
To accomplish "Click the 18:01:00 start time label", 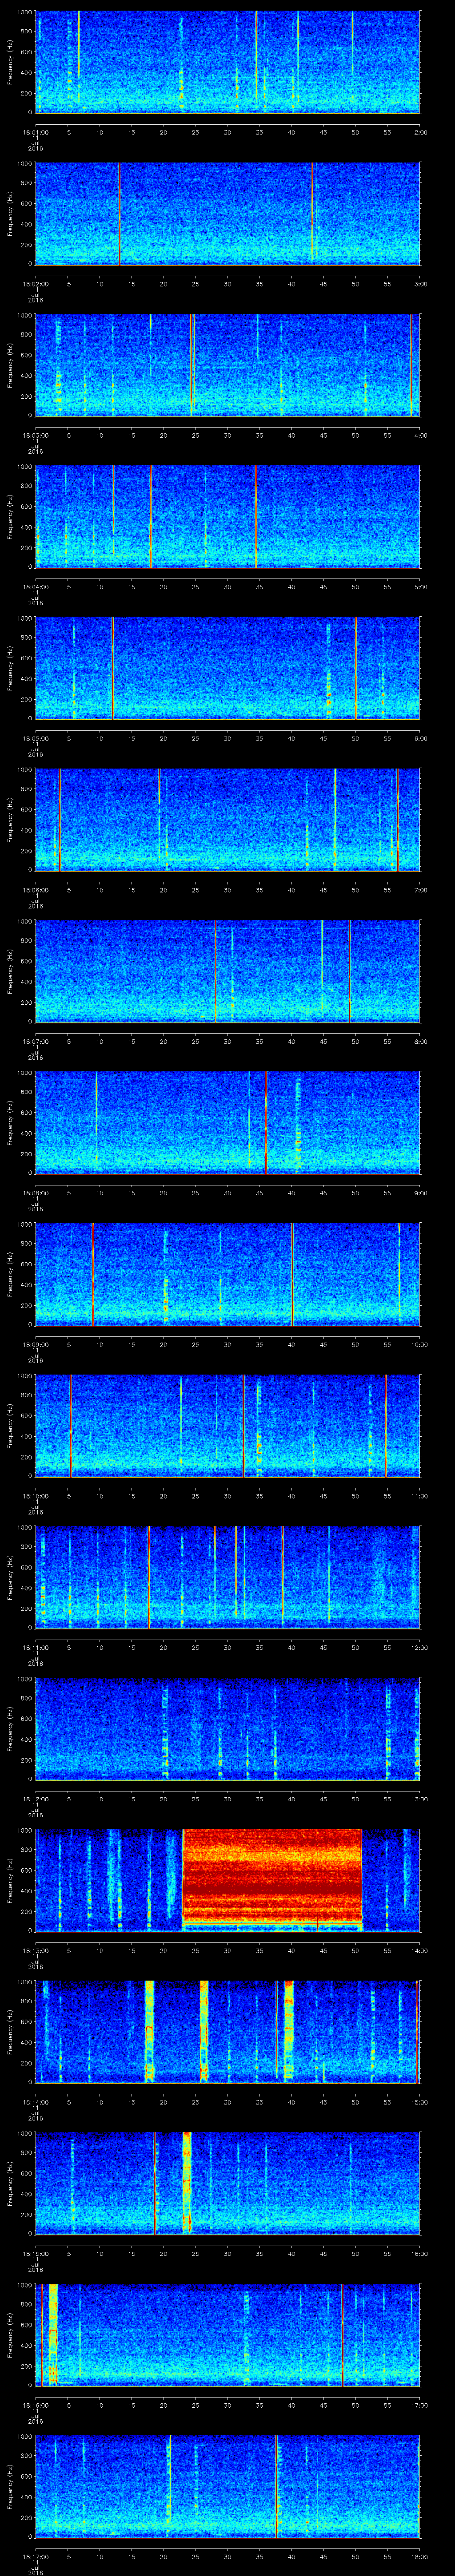I will [x=35, y=132].
